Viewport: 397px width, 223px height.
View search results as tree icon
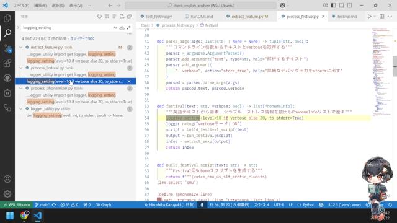click(114, 17)
